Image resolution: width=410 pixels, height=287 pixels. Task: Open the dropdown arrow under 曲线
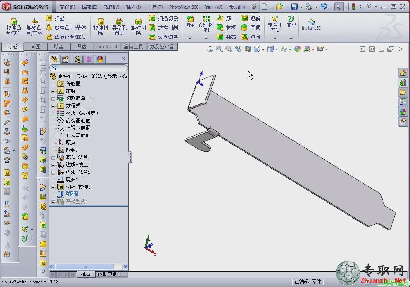291,39
